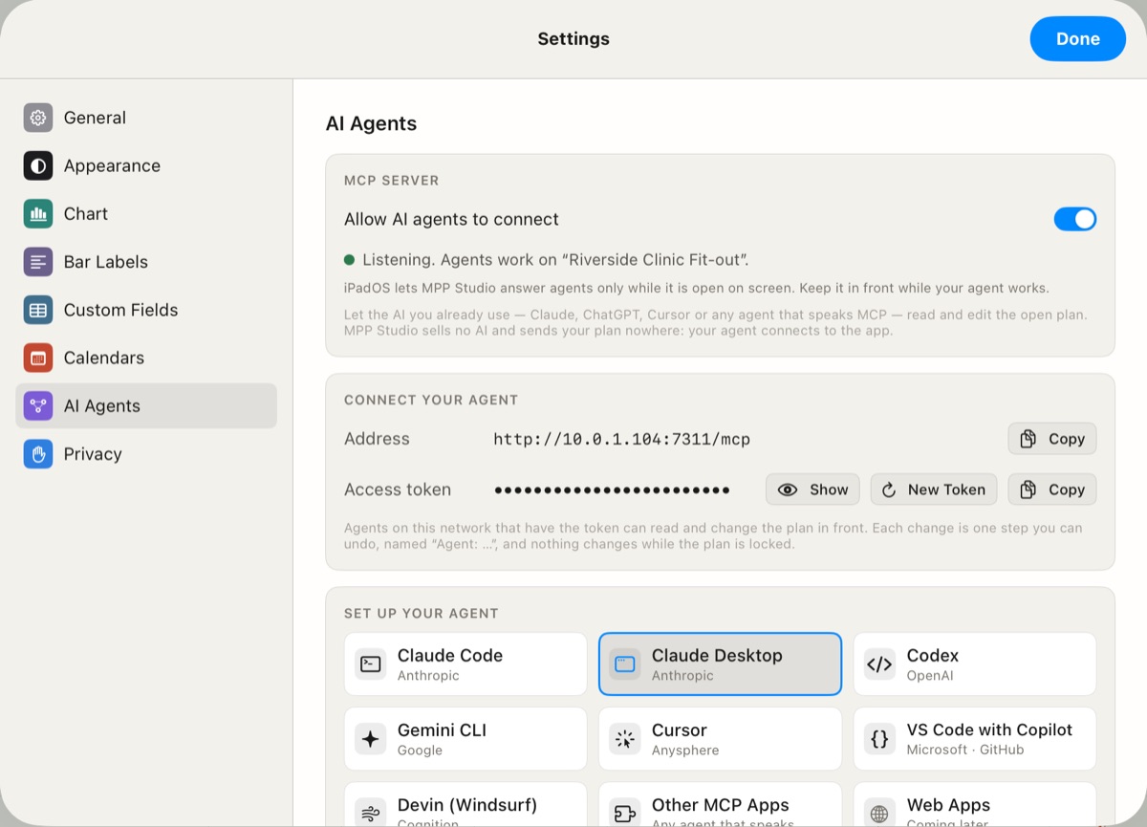Click the Cursor spinner-style icon
The image size is (1147, 827).
pyautogui.click(x=625, y=739)
